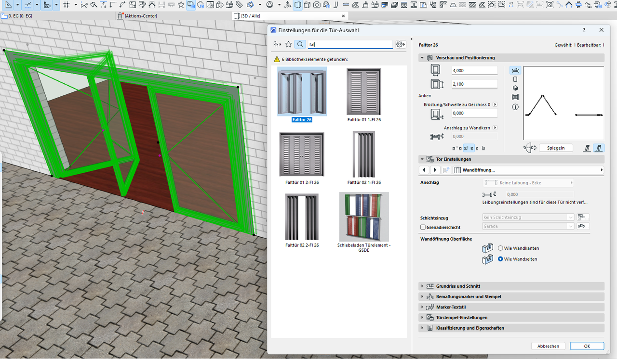The image size is (617, 359).
Task: Click the Spiegeln button
Action: click(x=556, y=148)
